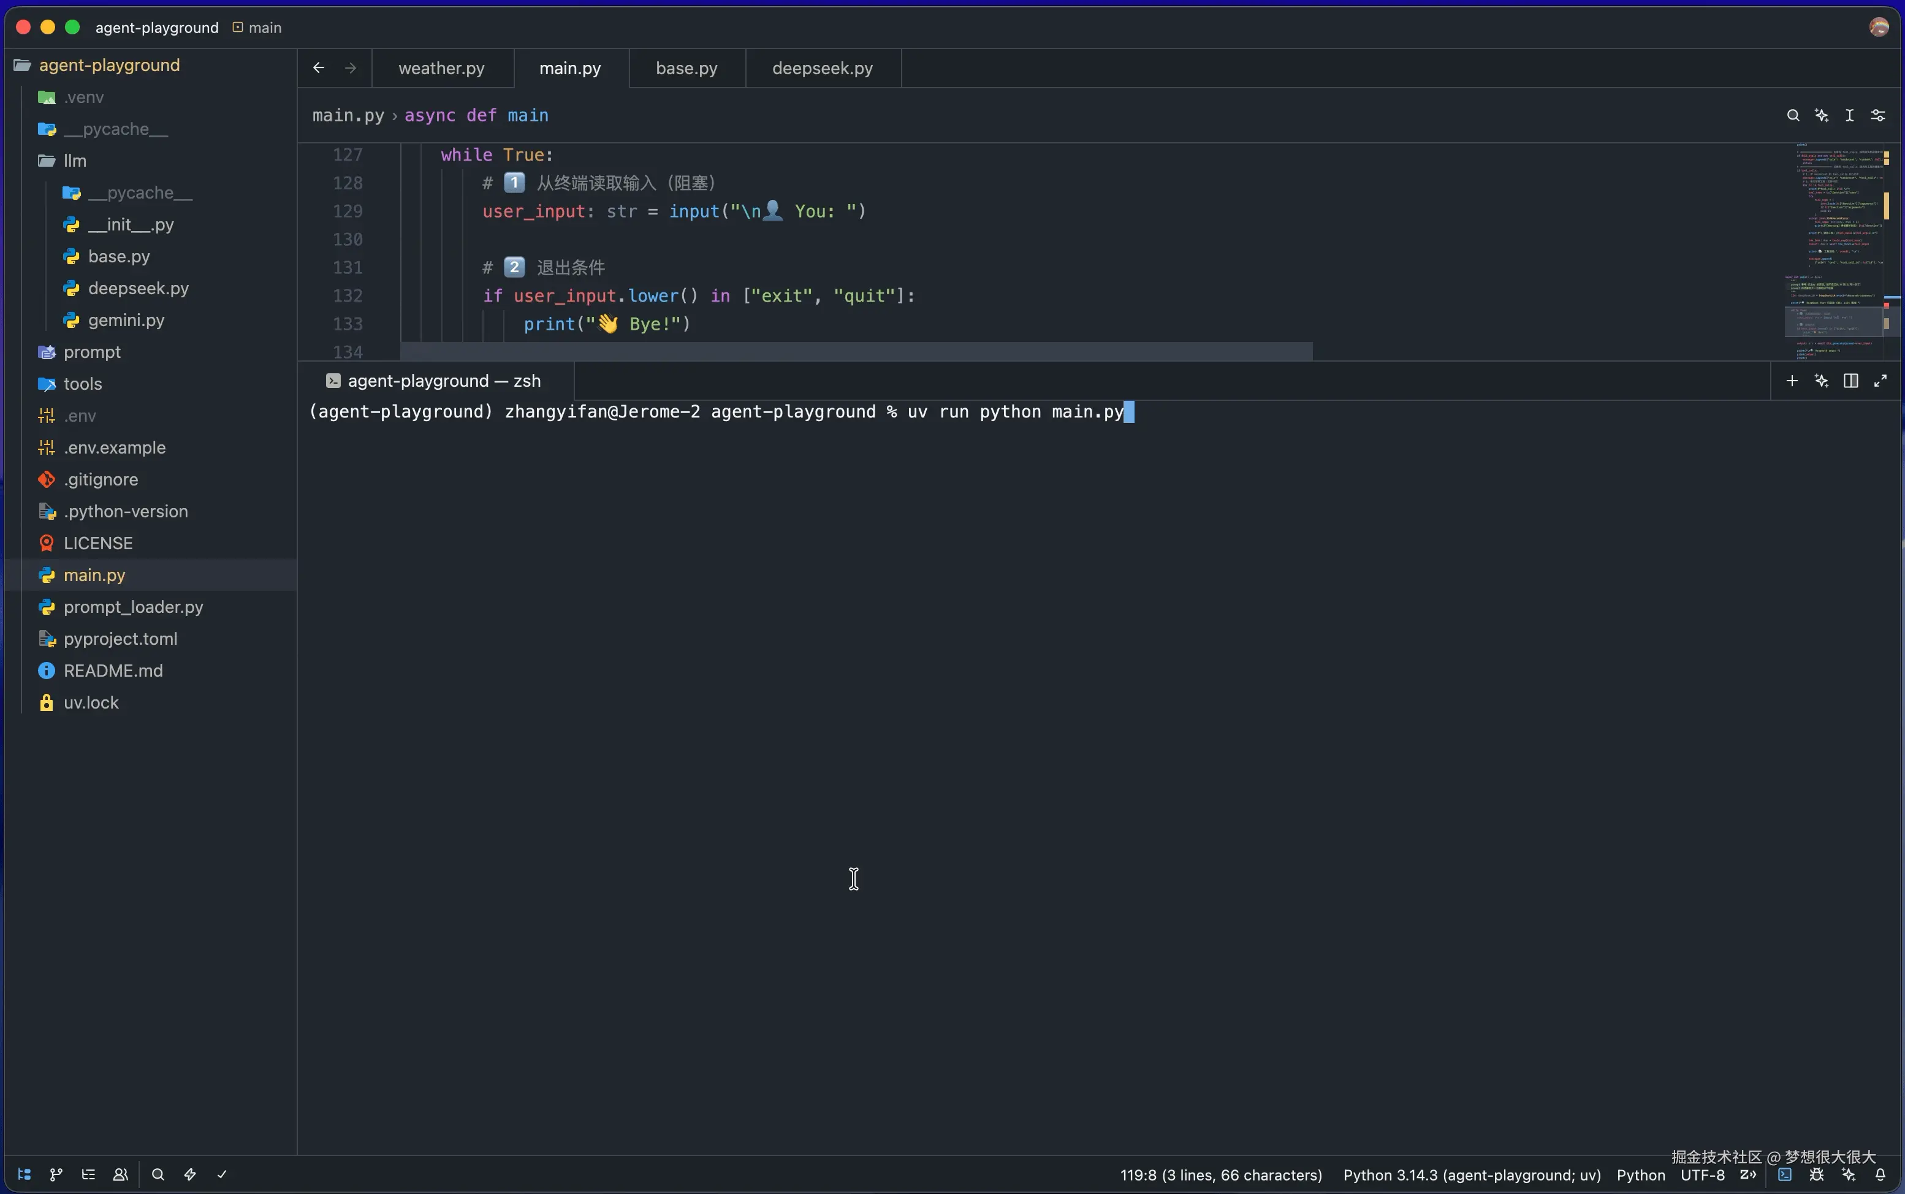Viewport: 1905px width, 1194px height.
Task: Open editor controls settings icon in toolbar
Action: point(1878,115)
